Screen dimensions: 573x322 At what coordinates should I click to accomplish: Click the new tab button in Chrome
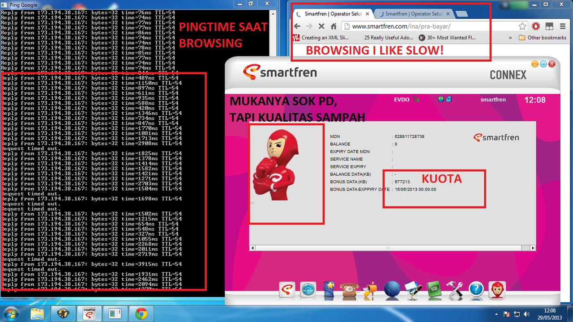[x=462, y=14]
